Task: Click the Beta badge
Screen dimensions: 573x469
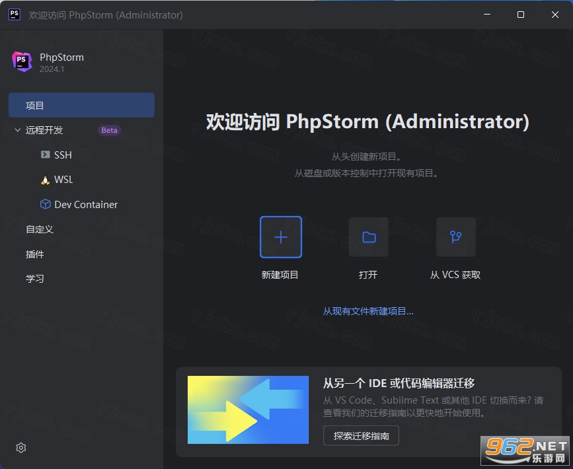Action: [x=109, y=130]
